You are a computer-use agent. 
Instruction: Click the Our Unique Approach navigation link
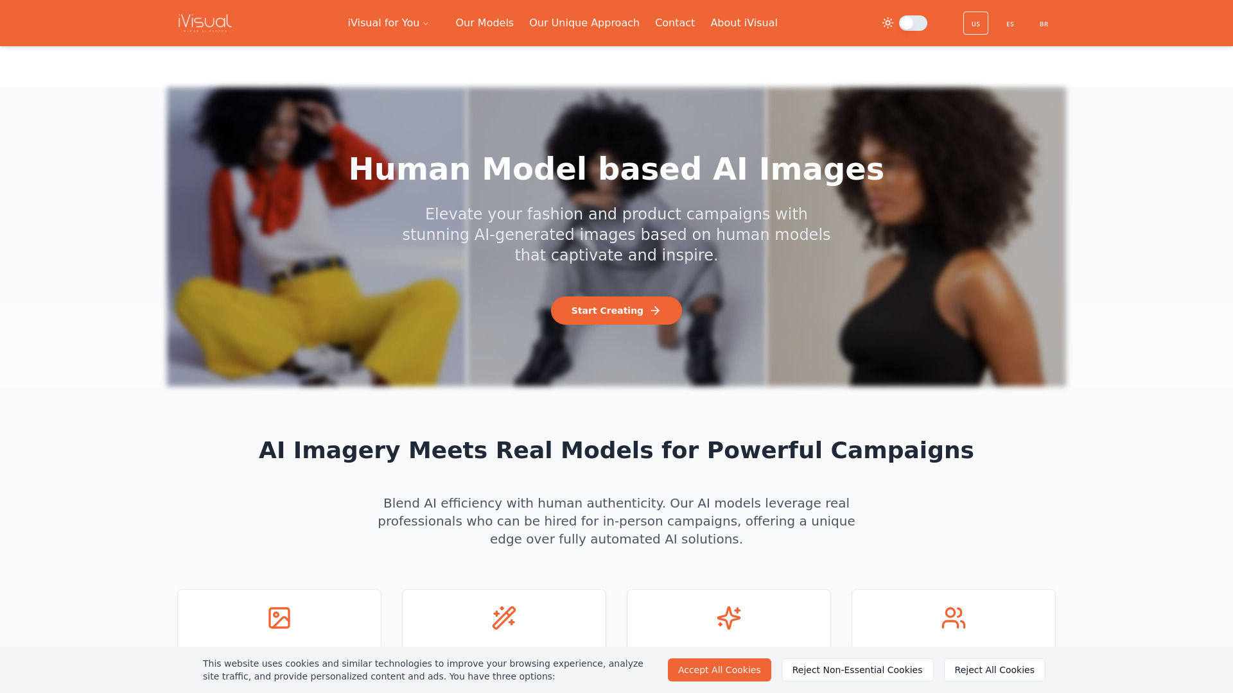pos(584,23)
